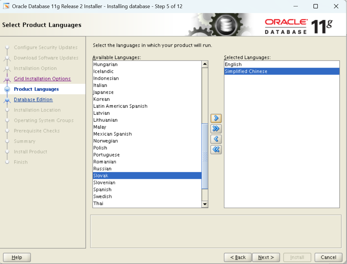This screenshot has width=347, height=264.
Task: Select Simplified Chinese in Selected Languages
Action: (246, 71)
